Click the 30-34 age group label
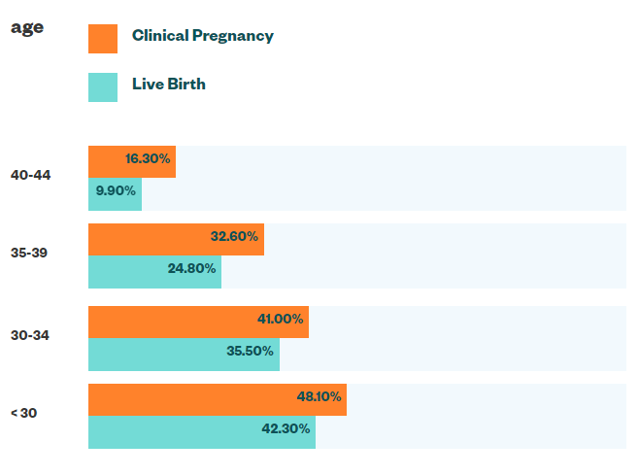The height and width of the screenshot is (476, 639). 30,336
